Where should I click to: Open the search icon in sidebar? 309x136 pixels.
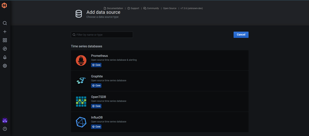5,23
